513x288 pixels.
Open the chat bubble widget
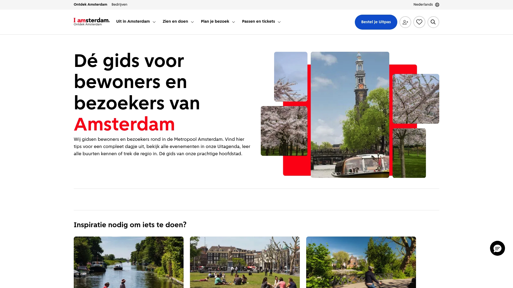tap(497, 248)
